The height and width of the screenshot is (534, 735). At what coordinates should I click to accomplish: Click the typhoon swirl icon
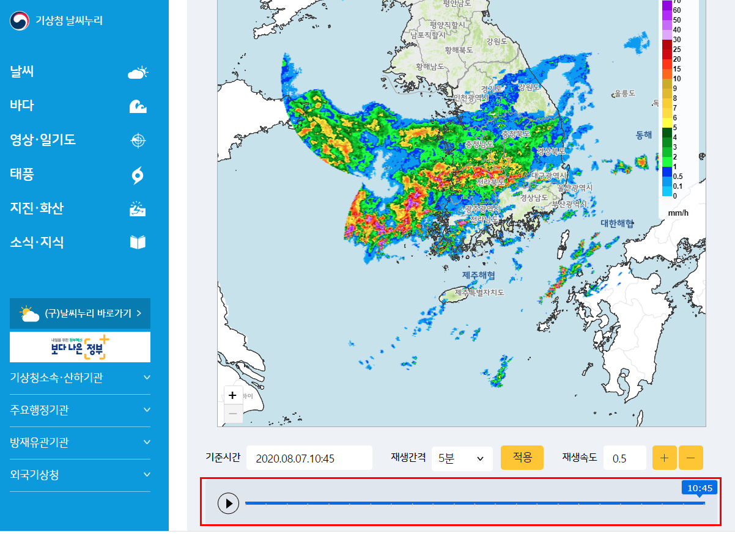138,176
